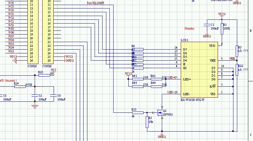Click the VSS pin name in LCD1
Image resolution: width=253 pixels, height=141 pixels.
(213, 94)
